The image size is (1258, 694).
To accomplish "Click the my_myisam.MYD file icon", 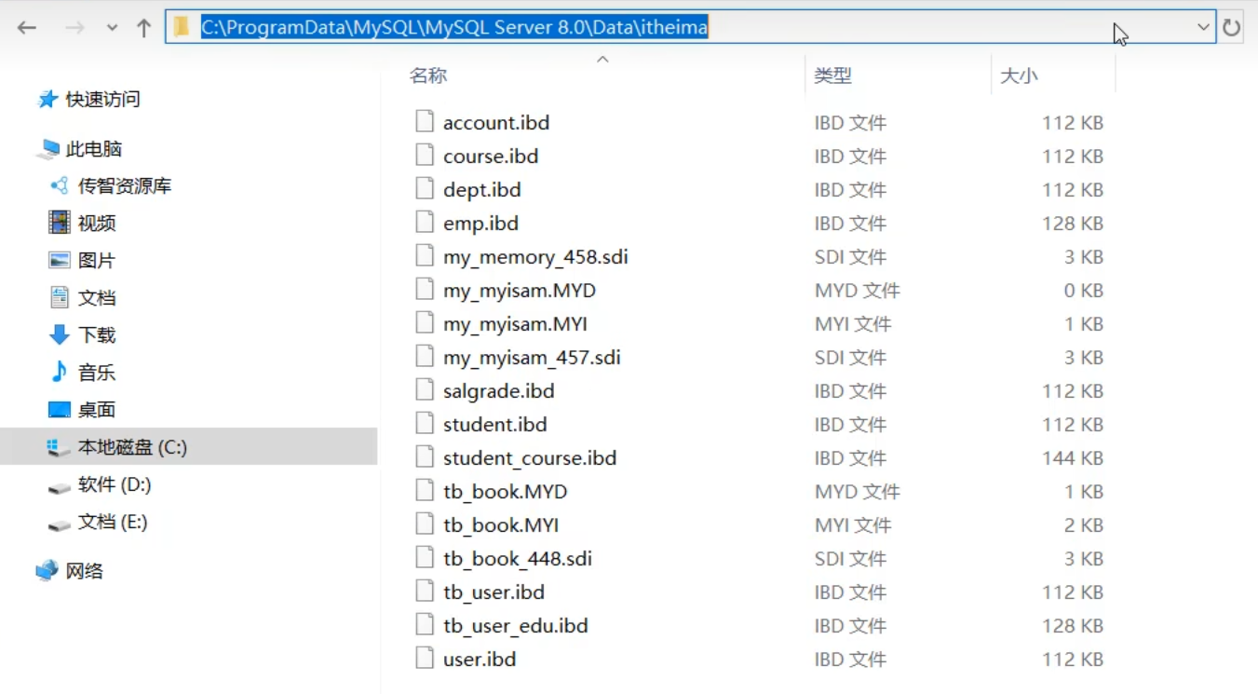I will point(425,290).
